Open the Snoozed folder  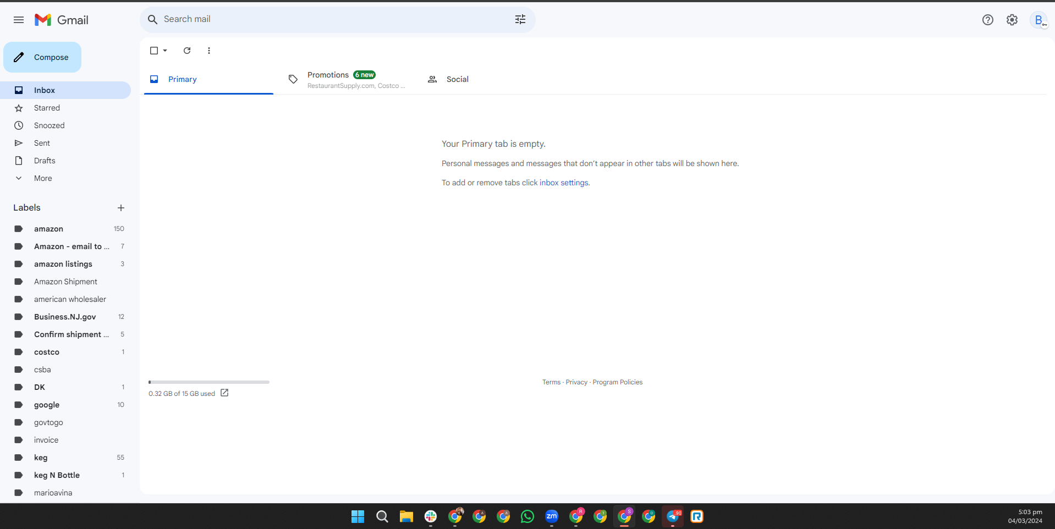tap(65, 125)
